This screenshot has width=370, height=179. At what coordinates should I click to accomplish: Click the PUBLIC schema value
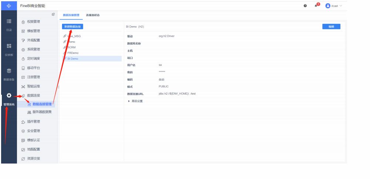[163, 86]
